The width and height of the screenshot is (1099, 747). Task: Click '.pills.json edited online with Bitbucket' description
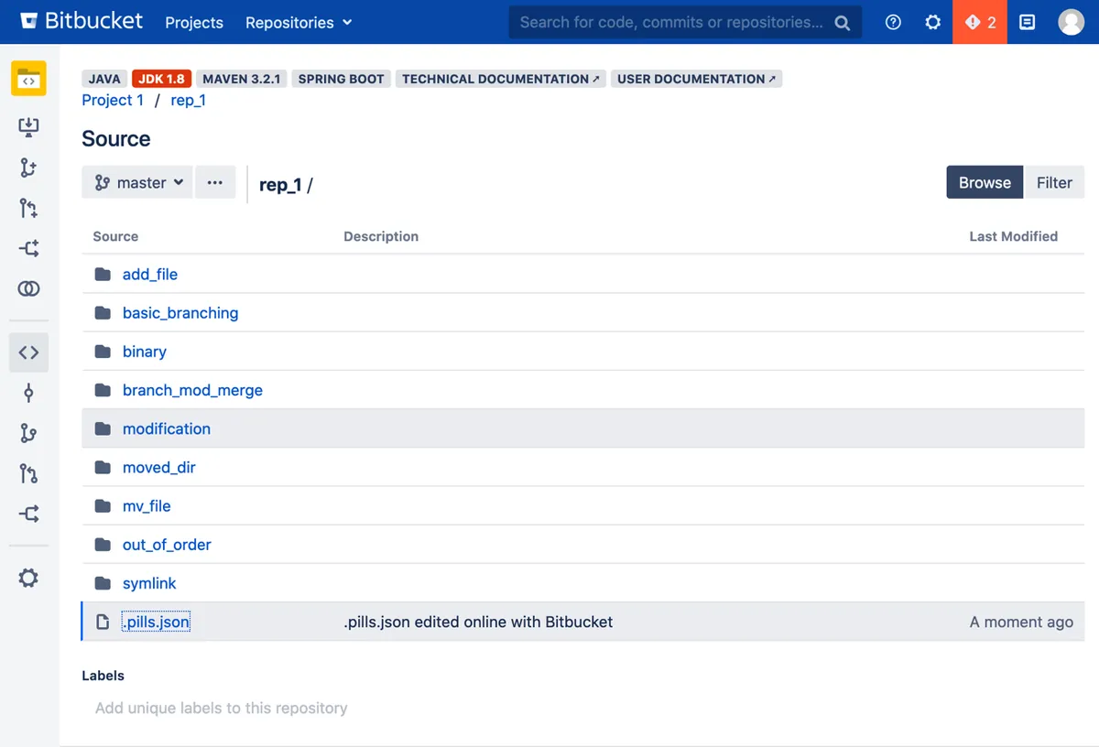[478, 622]
